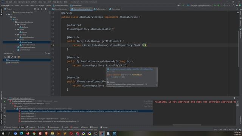Image resolution: width=242 pixels, height=136 pixels.
Task: Open the Endpoints tool window
Action: pyautogui.click(x=31, y=127)
